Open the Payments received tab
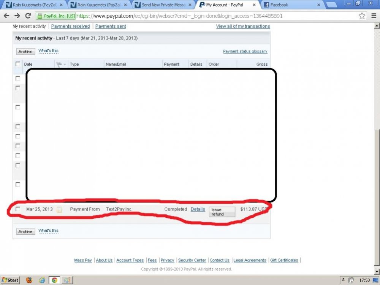Image resolution: width=380 pixels, height=285 pixels. [70, 26]
